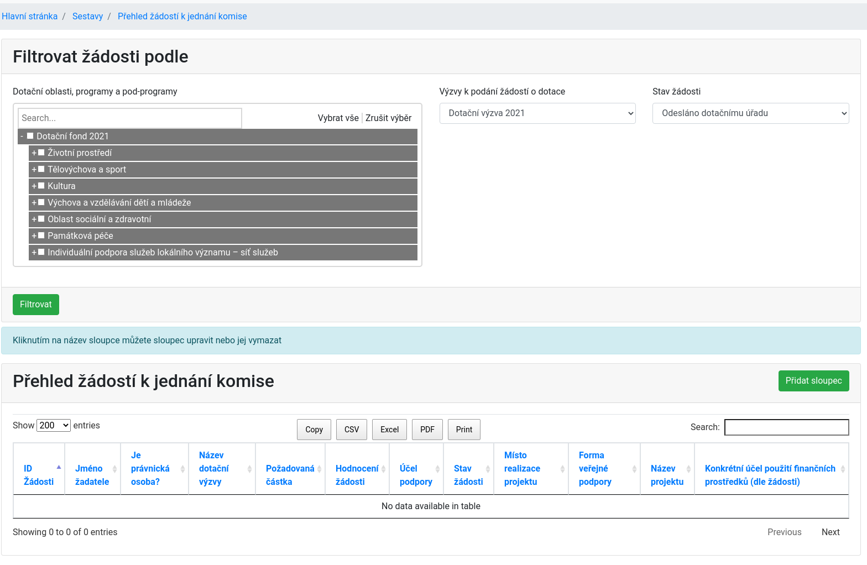Open the Sestavy breadcrumb link
The width and height of the screenshot is (867, 565).
(87, 17)
